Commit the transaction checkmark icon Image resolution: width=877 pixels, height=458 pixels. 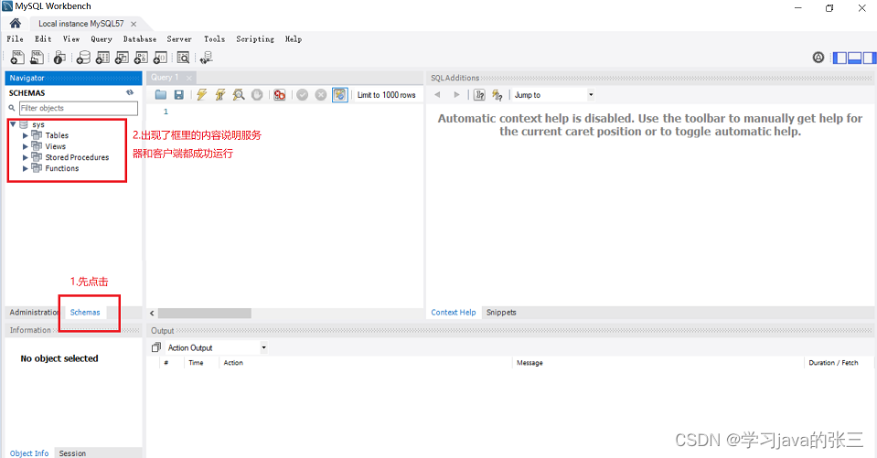[303, 95]
